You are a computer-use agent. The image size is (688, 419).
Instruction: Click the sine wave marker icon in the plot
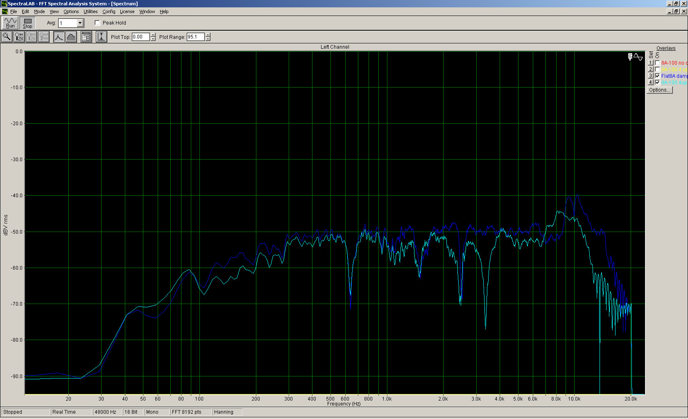tap(638, 57)
